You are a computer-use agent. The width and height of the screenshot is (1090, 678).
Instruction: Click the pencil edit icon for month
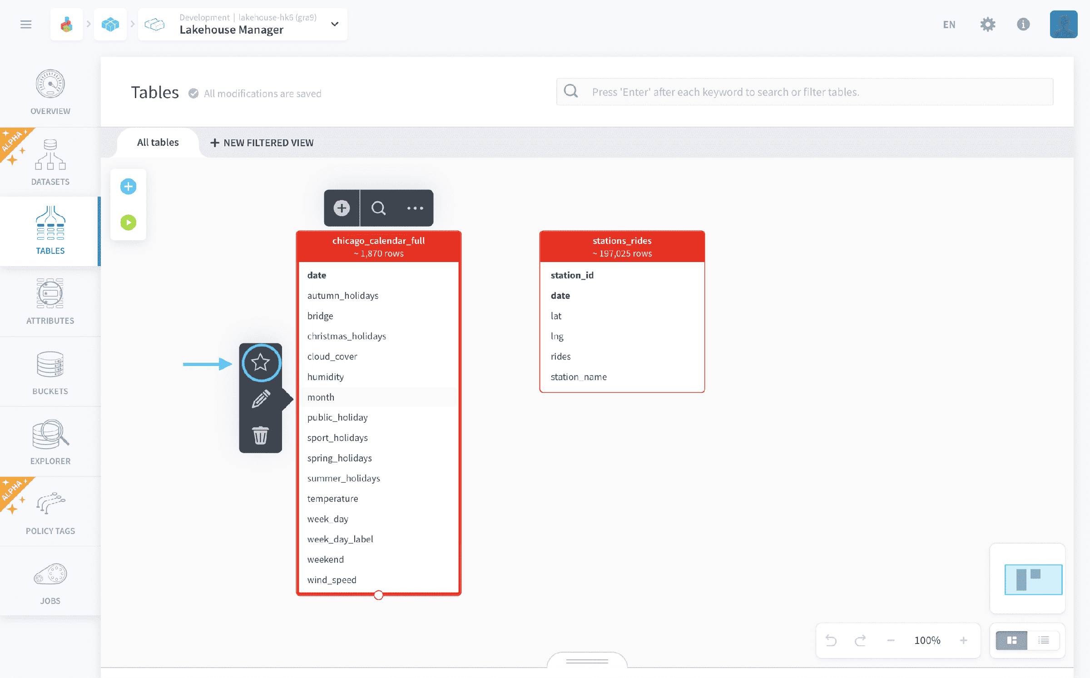pos(261,399)
